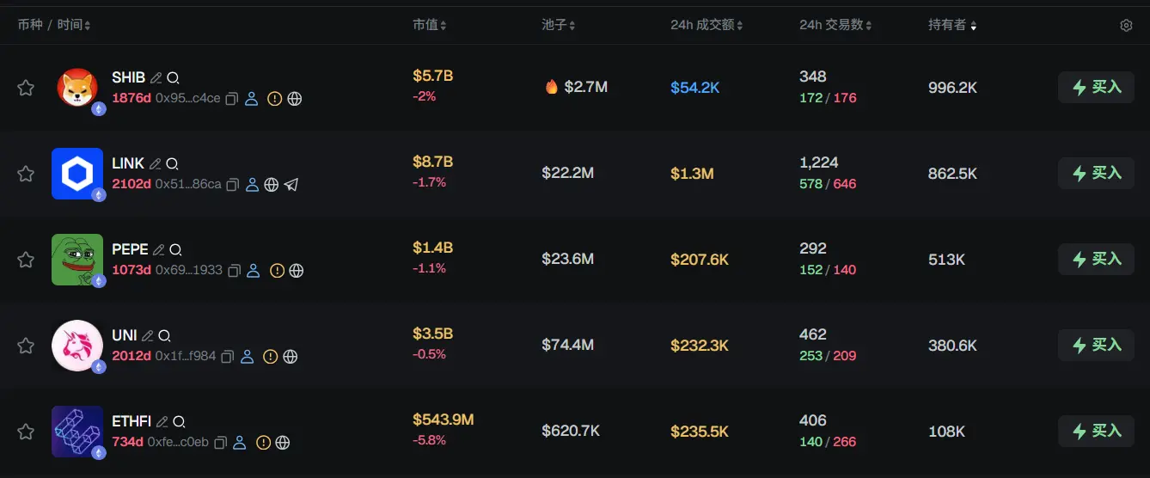Open the ETHFI holder profile icon
The height and width of the screenshot is (478, 1150).
[x=240, y=443]
